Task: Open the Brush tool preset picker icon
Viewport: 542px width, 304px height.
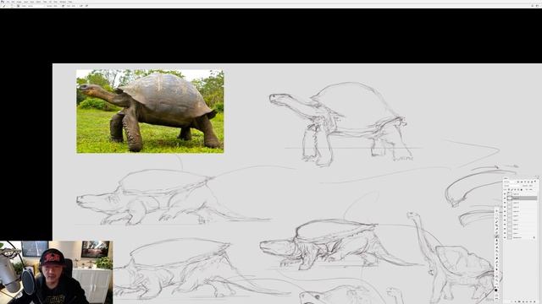Action: coord(4,6)
